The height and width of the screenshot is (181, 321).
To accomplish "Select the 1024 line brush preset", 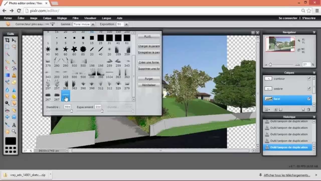I will (x=109, y=74).
